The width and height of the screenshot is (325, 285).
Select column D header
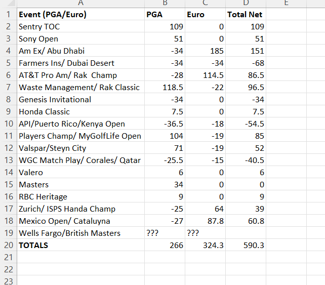coord(246,4)
